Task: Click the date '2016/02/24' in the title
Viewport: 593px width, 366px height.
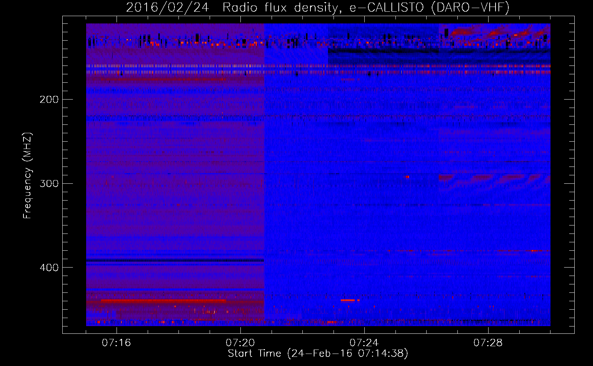Action: point(167,7)
